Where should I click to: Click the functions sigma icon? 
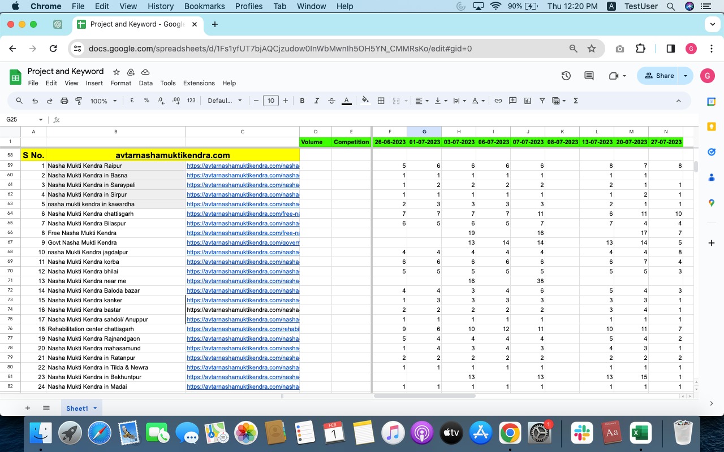576,101
